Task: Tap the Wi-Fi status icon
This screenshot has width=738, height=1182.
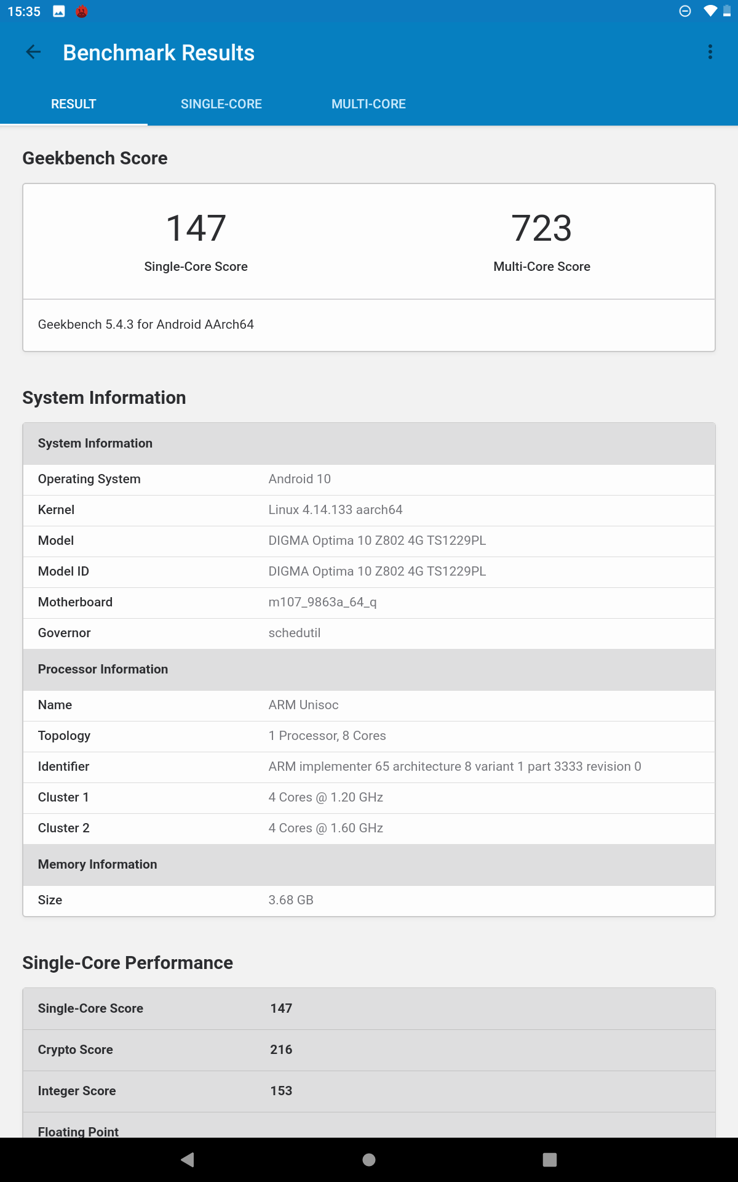Action: (x=710, y=11)
